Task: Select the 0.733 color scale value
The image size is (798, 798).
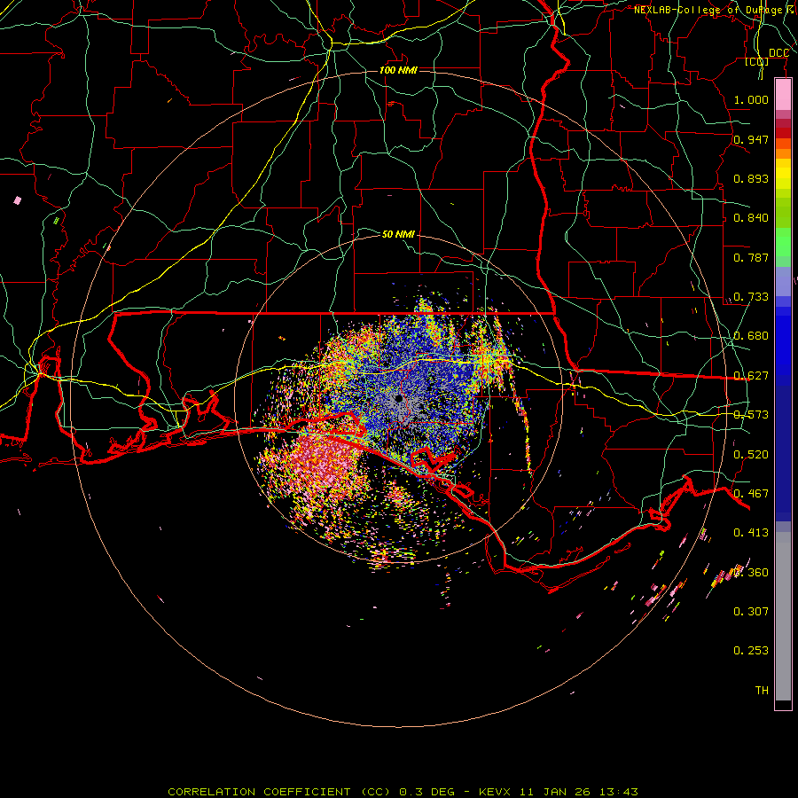Action: coord(751,297)
